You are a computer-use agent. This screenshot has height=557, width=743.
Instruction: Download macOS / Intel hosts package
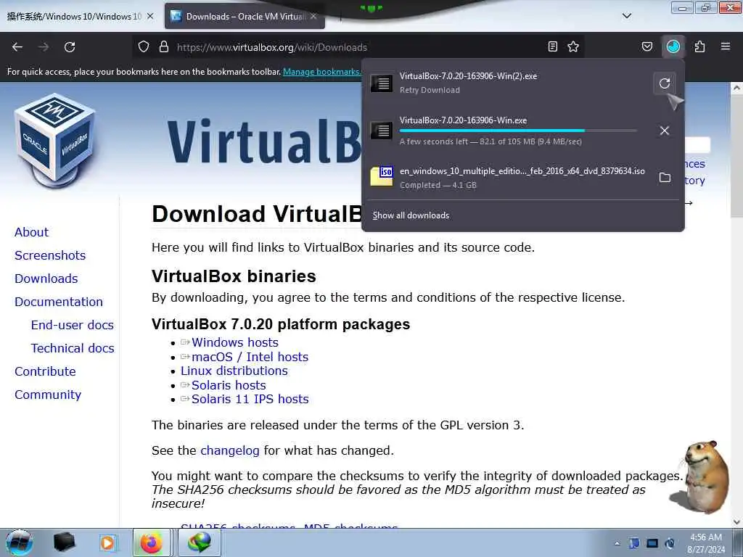(x=250, y=357)
